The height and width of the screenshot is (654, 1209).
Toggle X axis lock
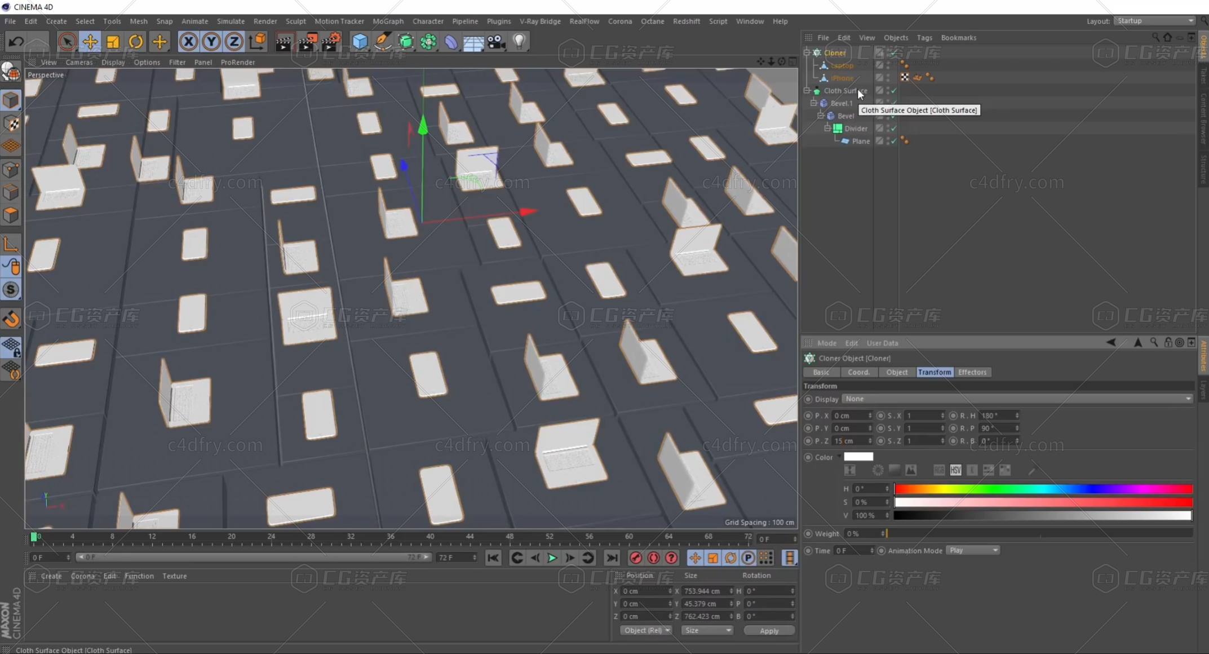(x=188, y=41)
